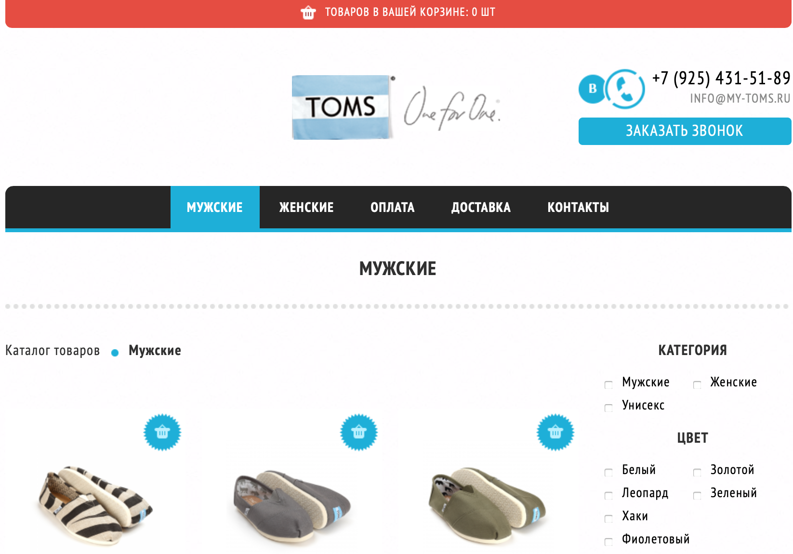
Task: Click the TOMS flag logo
Action: click(x=341, y=107)
